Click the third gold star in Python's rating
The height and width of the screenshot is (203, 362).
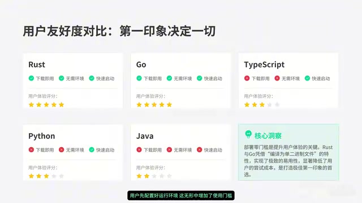(46, 176)
